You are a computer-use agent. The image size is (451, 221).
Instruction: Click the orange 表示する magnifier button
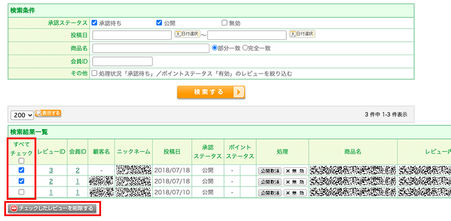click(48, 113)
